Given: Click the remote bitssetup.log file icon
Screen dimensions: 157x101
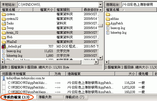Looking at the screenshot, I should [108, 33].
